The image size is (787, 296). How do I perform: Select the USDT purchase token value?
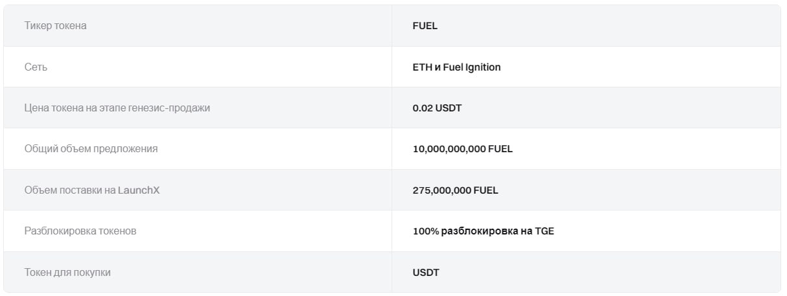pyautogui.click(x=426, y=272)
